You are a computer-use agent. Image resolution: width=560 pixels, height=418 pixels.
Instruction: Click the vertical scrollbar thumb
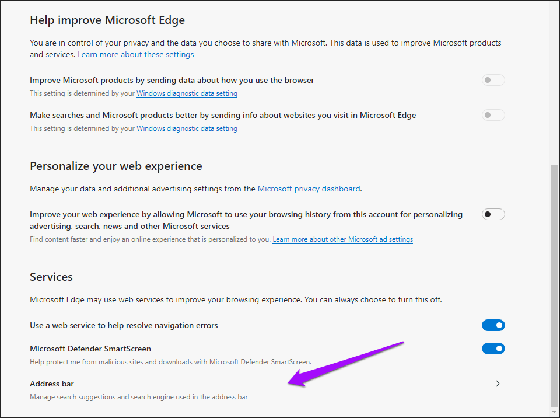point(554,285)
